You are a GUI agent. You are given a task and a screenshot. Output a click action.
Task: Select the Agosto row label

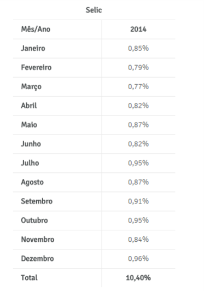pyautogui.click(x=32, y=182)
